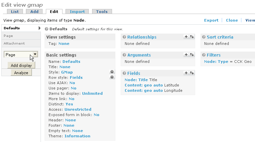255x142 pixels.
Task: Open the Node: Type filter link
Action: (216, 62)
